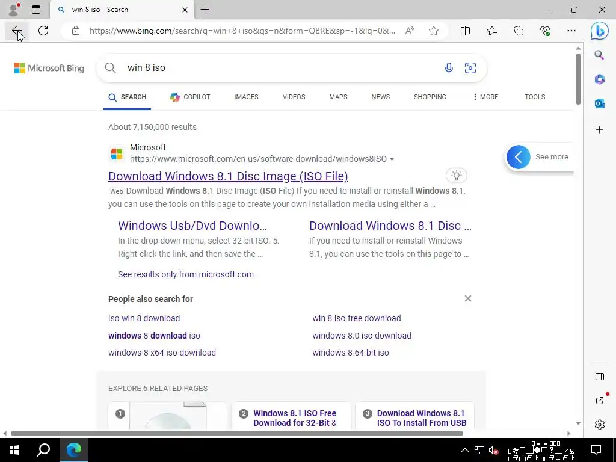The image size is (616, 462).
Task: Expand dropdown arrow beside microsoft.com URL
Action: pyautogui.click(x=392, y=159)
